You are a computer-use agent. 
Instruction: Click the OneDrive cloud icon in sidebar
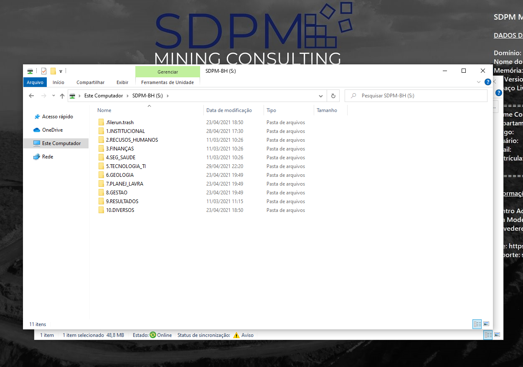pos(37,130)
